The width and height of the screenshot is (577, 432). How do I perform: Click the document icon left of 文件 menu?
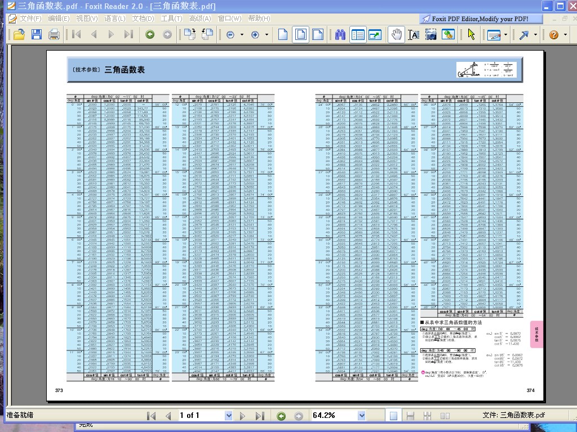point(12,19)
